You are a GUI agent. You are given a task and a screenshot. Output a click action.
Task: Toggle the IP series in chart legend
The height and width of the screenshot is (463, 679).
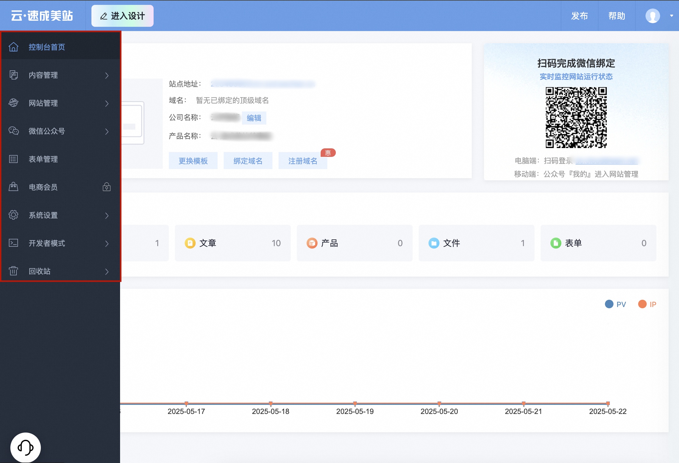pyautogui.click(x=647, y=304)
